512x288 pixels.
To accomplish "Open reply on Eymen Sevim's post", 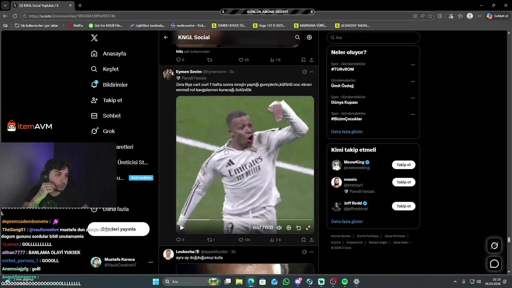I will (178, 240).
